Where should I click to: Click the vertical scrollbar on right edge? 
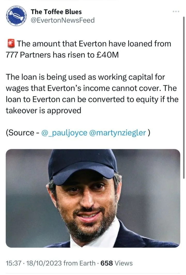click(x=184, y=98)
